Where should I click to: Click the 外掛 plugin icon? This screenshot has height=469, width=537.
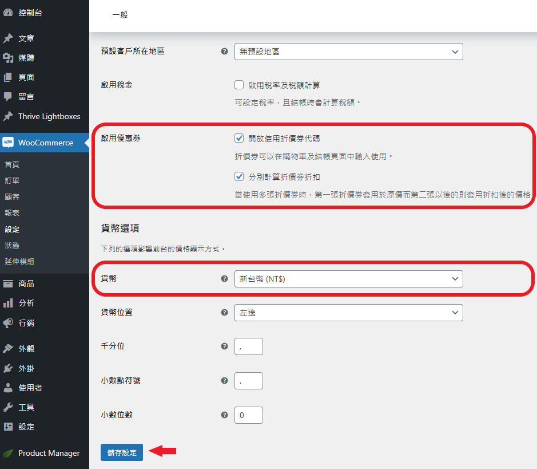pyautogui.click(x=8, y=368)
